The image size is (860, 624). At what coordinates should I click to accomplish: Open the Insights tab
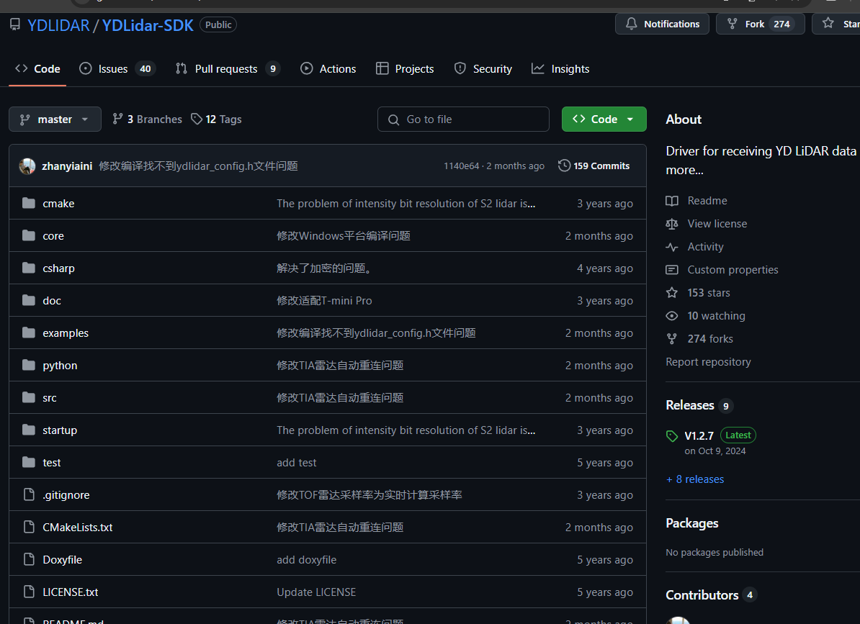point(560,68)
